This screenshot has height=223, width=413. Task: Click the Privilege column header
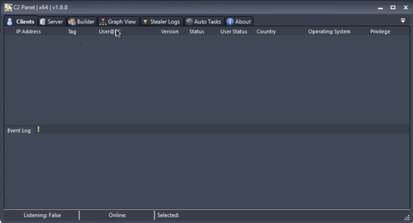380,31
